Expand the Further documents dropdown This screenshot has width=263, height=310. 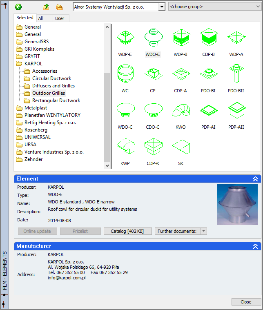(204, 231)
